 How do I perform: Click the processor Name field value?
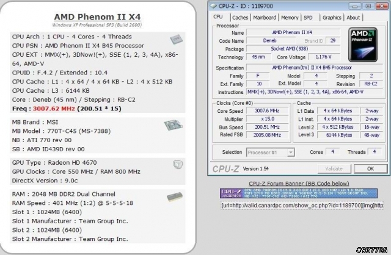pos(293,32)
